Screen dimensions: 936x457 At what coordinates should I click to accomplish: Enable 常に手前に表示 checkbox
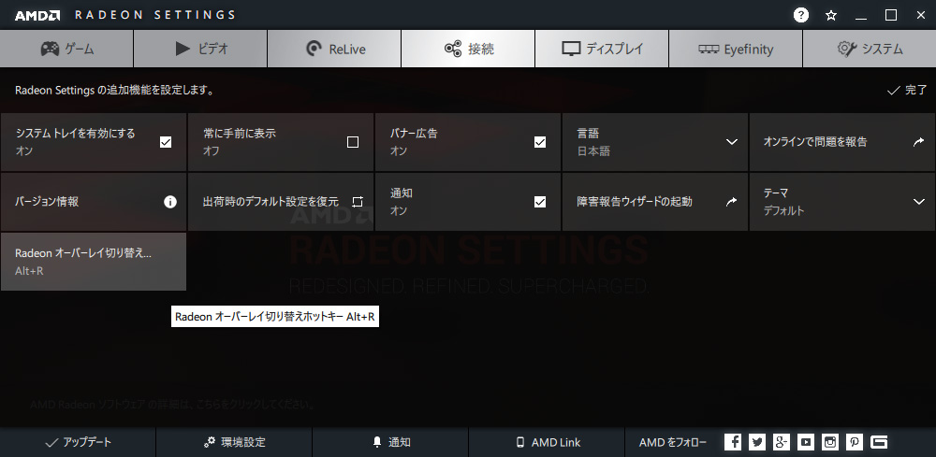(353, 142)
